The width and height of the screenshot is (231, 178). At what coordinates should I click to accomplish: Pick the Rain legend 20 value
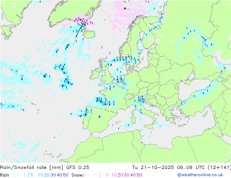tap(47, 175)
